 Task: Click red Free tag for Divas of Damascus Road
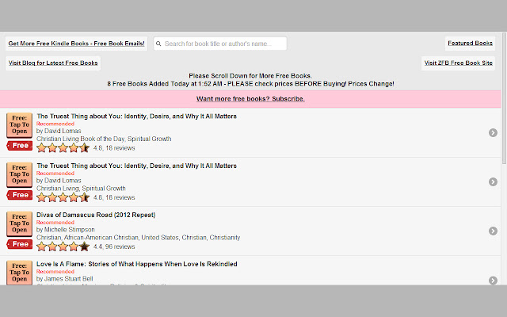click(19, 244)
